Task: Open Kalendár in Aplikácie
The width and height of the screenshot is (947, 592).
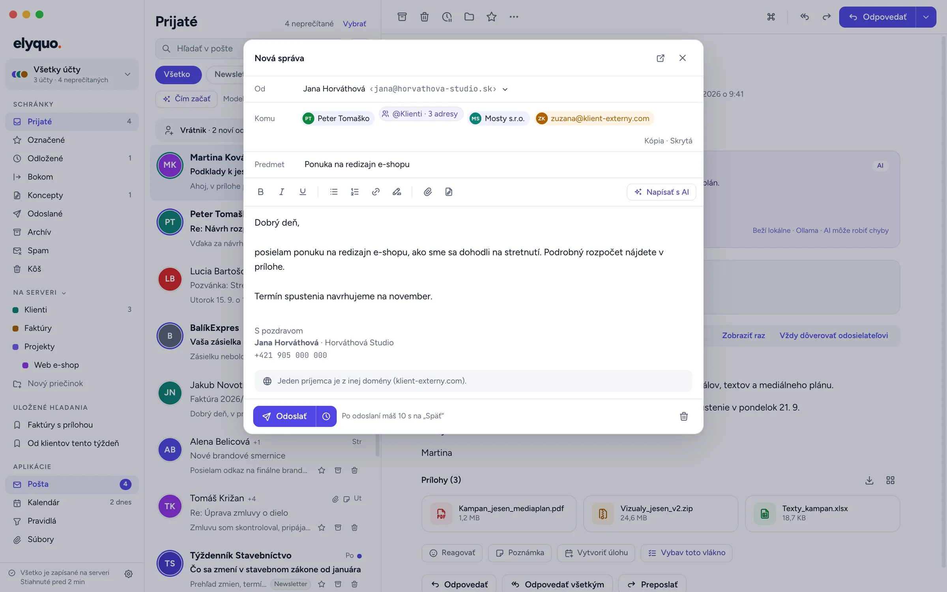Action: coord(72,502)
